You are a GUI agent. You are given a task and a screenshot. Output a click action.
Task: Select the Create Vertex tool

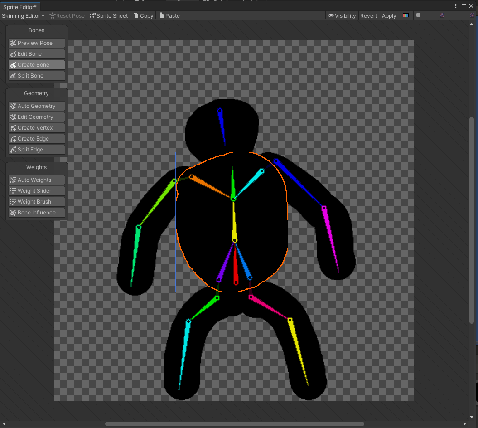(36, 127)
